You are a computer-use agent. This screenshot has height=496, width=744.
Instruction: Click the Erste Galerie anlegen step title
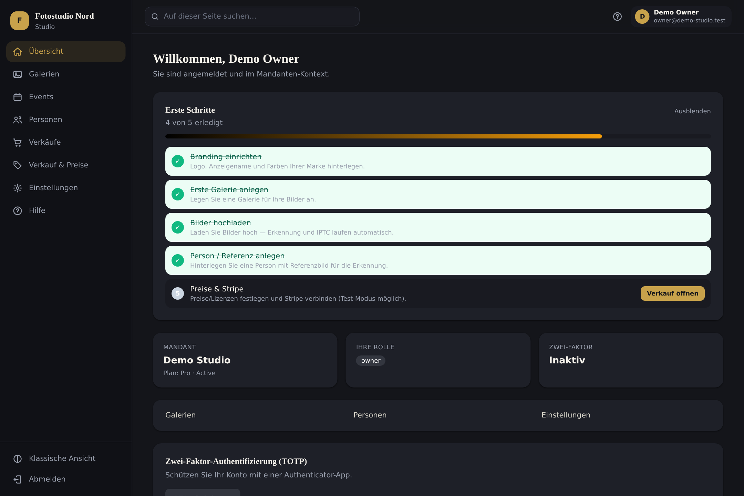229,190
